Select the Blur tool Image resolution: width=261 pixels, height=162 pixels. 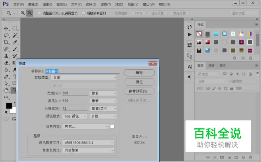click(6, 70)
